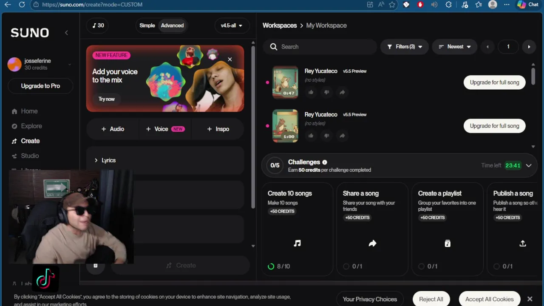544x306 pixels.
Task: Play the 1:00 Rey Yucateco thumbnail
Action: tap(285, 126)
